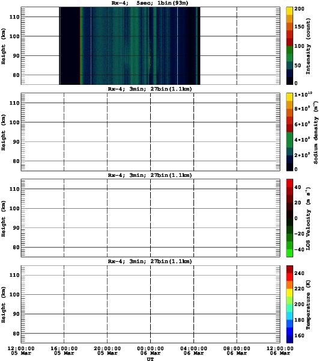Image resolution: width=319 pixels, height=361 pixels.
Task: Click the 16:00:00 05 Mar time label
Action: coord(64,351)
